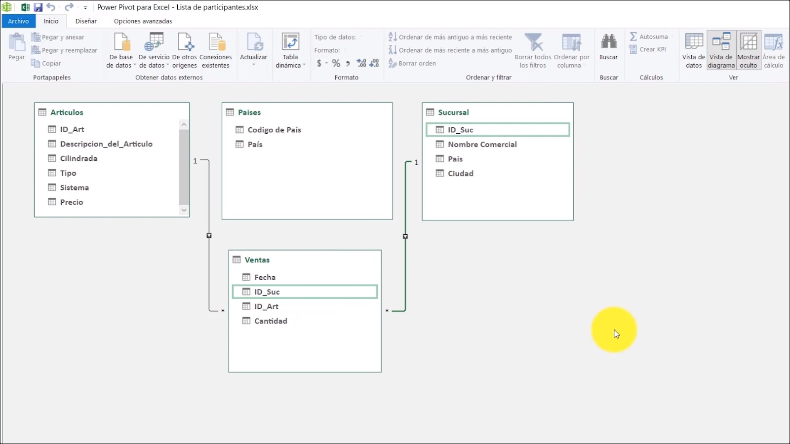Switch to Excel via green icon
The width and height of the screenshot is (790, 444).
[x=25, y=7]
